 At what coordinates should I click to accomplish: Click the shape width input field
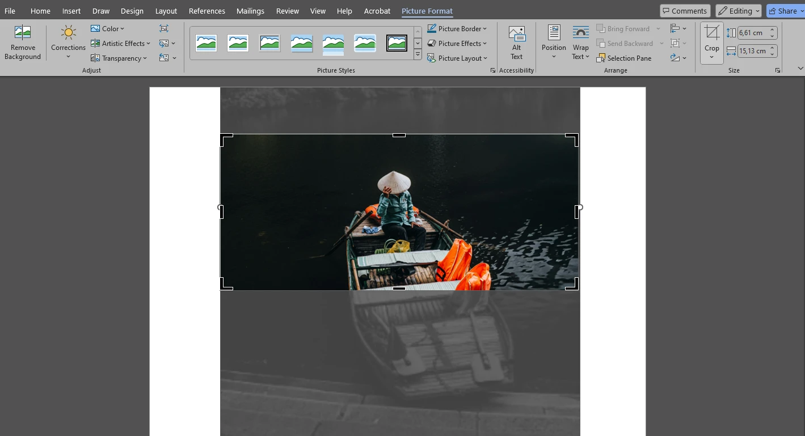click(x=753, y=51)
